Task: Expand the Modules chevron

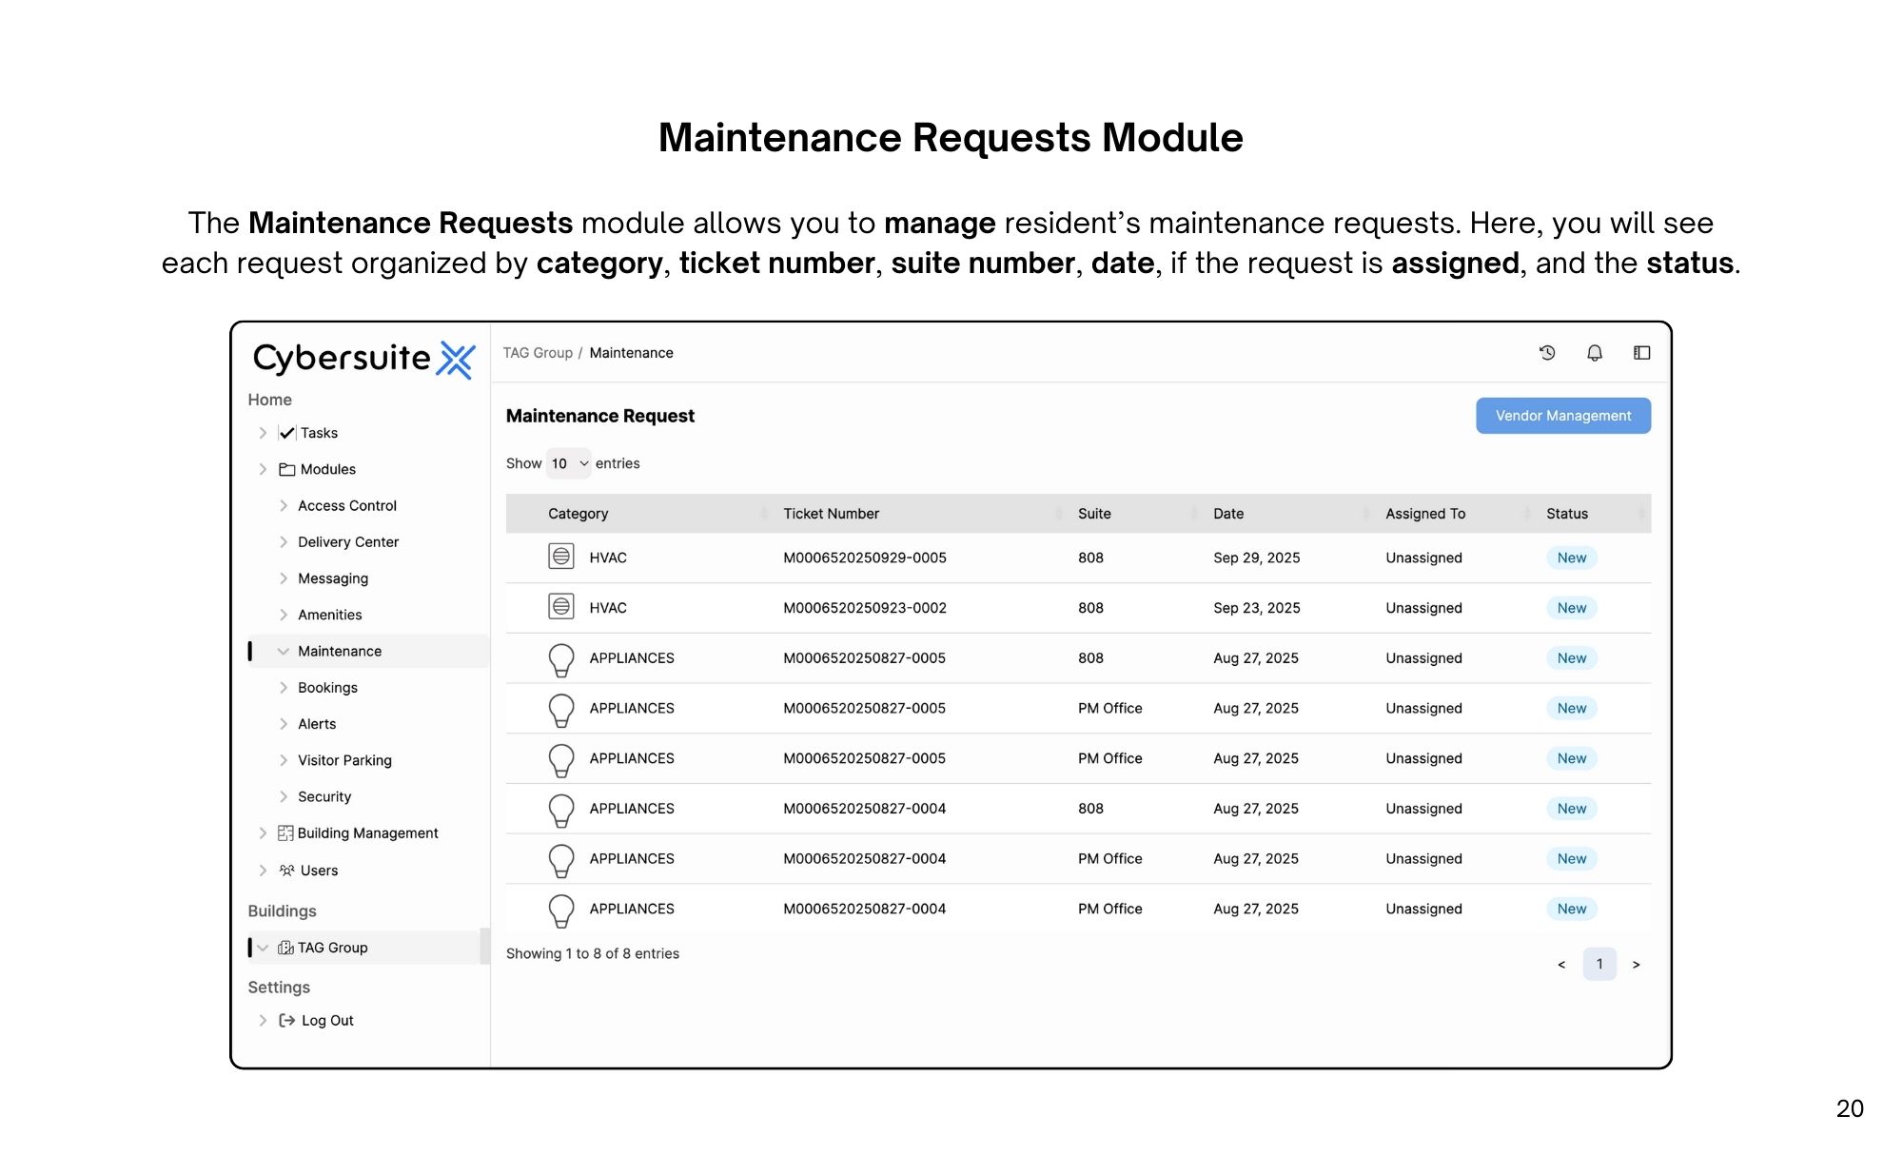Action: pos(264,469)
